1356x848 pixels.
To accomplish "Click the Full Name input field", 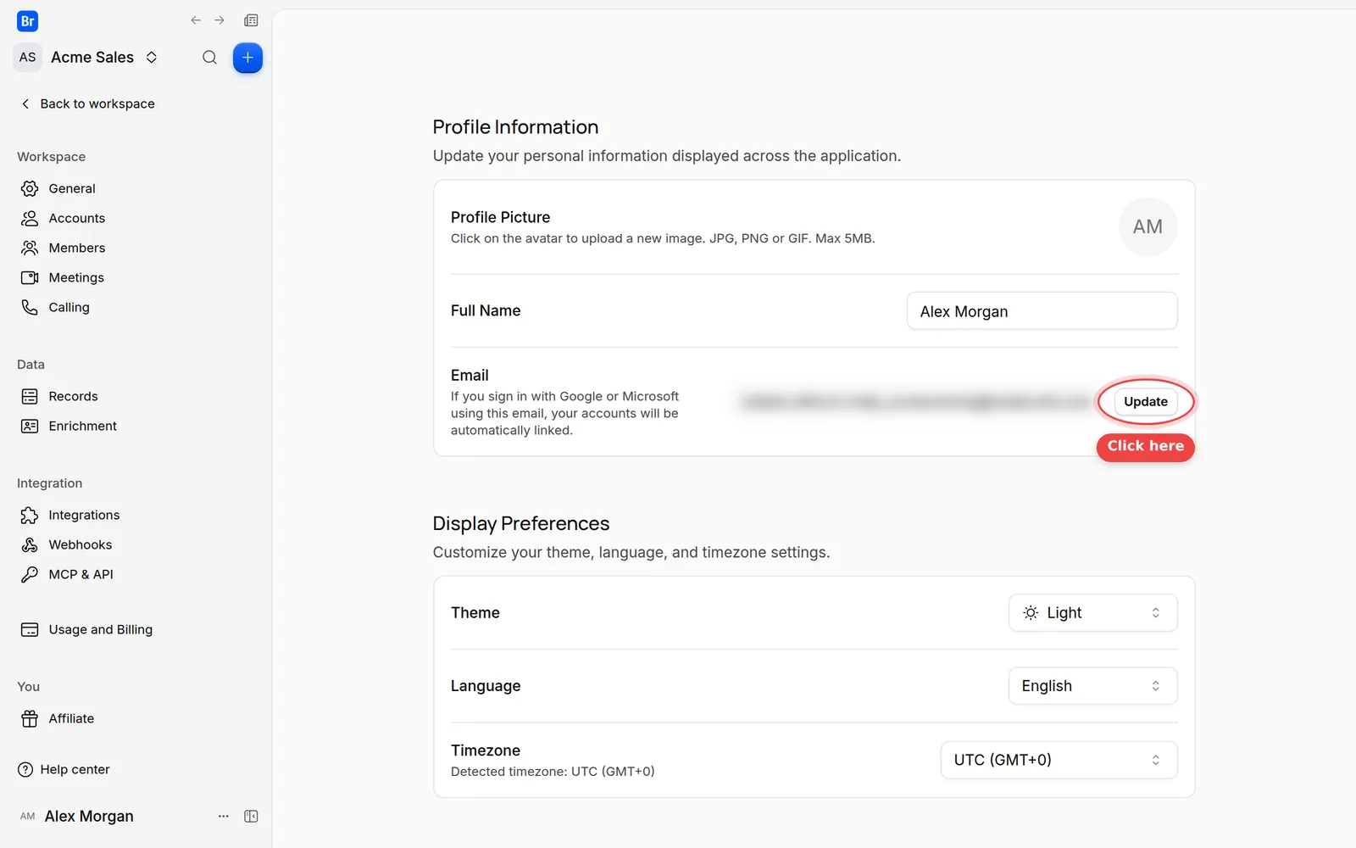I will pyautogui.click(x=1042, y=311).
